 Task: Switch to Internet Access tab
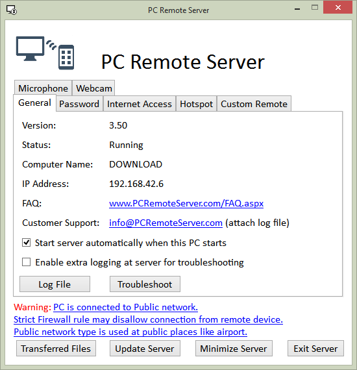click(x=140, y=104)
